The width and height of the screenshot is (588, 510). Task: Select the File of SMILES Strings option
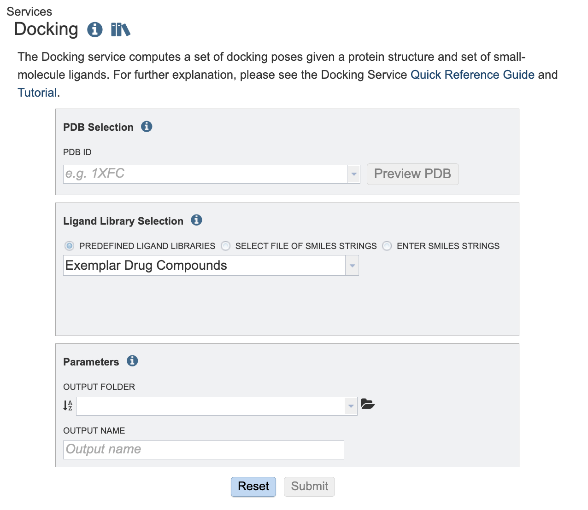[x=225, y=246]
